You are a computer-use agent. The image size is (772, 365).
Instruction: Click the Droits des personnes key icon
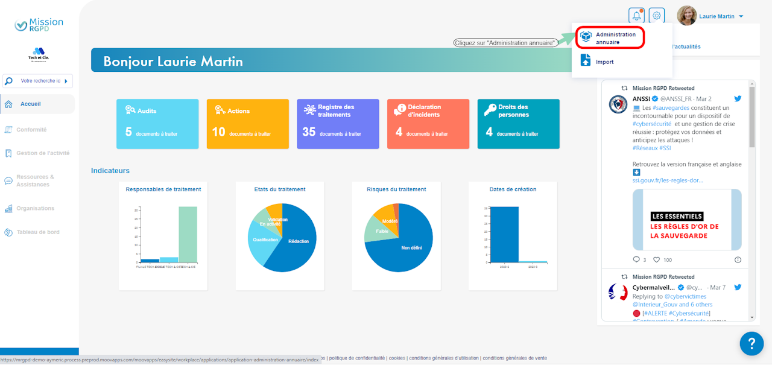tap(490, 110)
